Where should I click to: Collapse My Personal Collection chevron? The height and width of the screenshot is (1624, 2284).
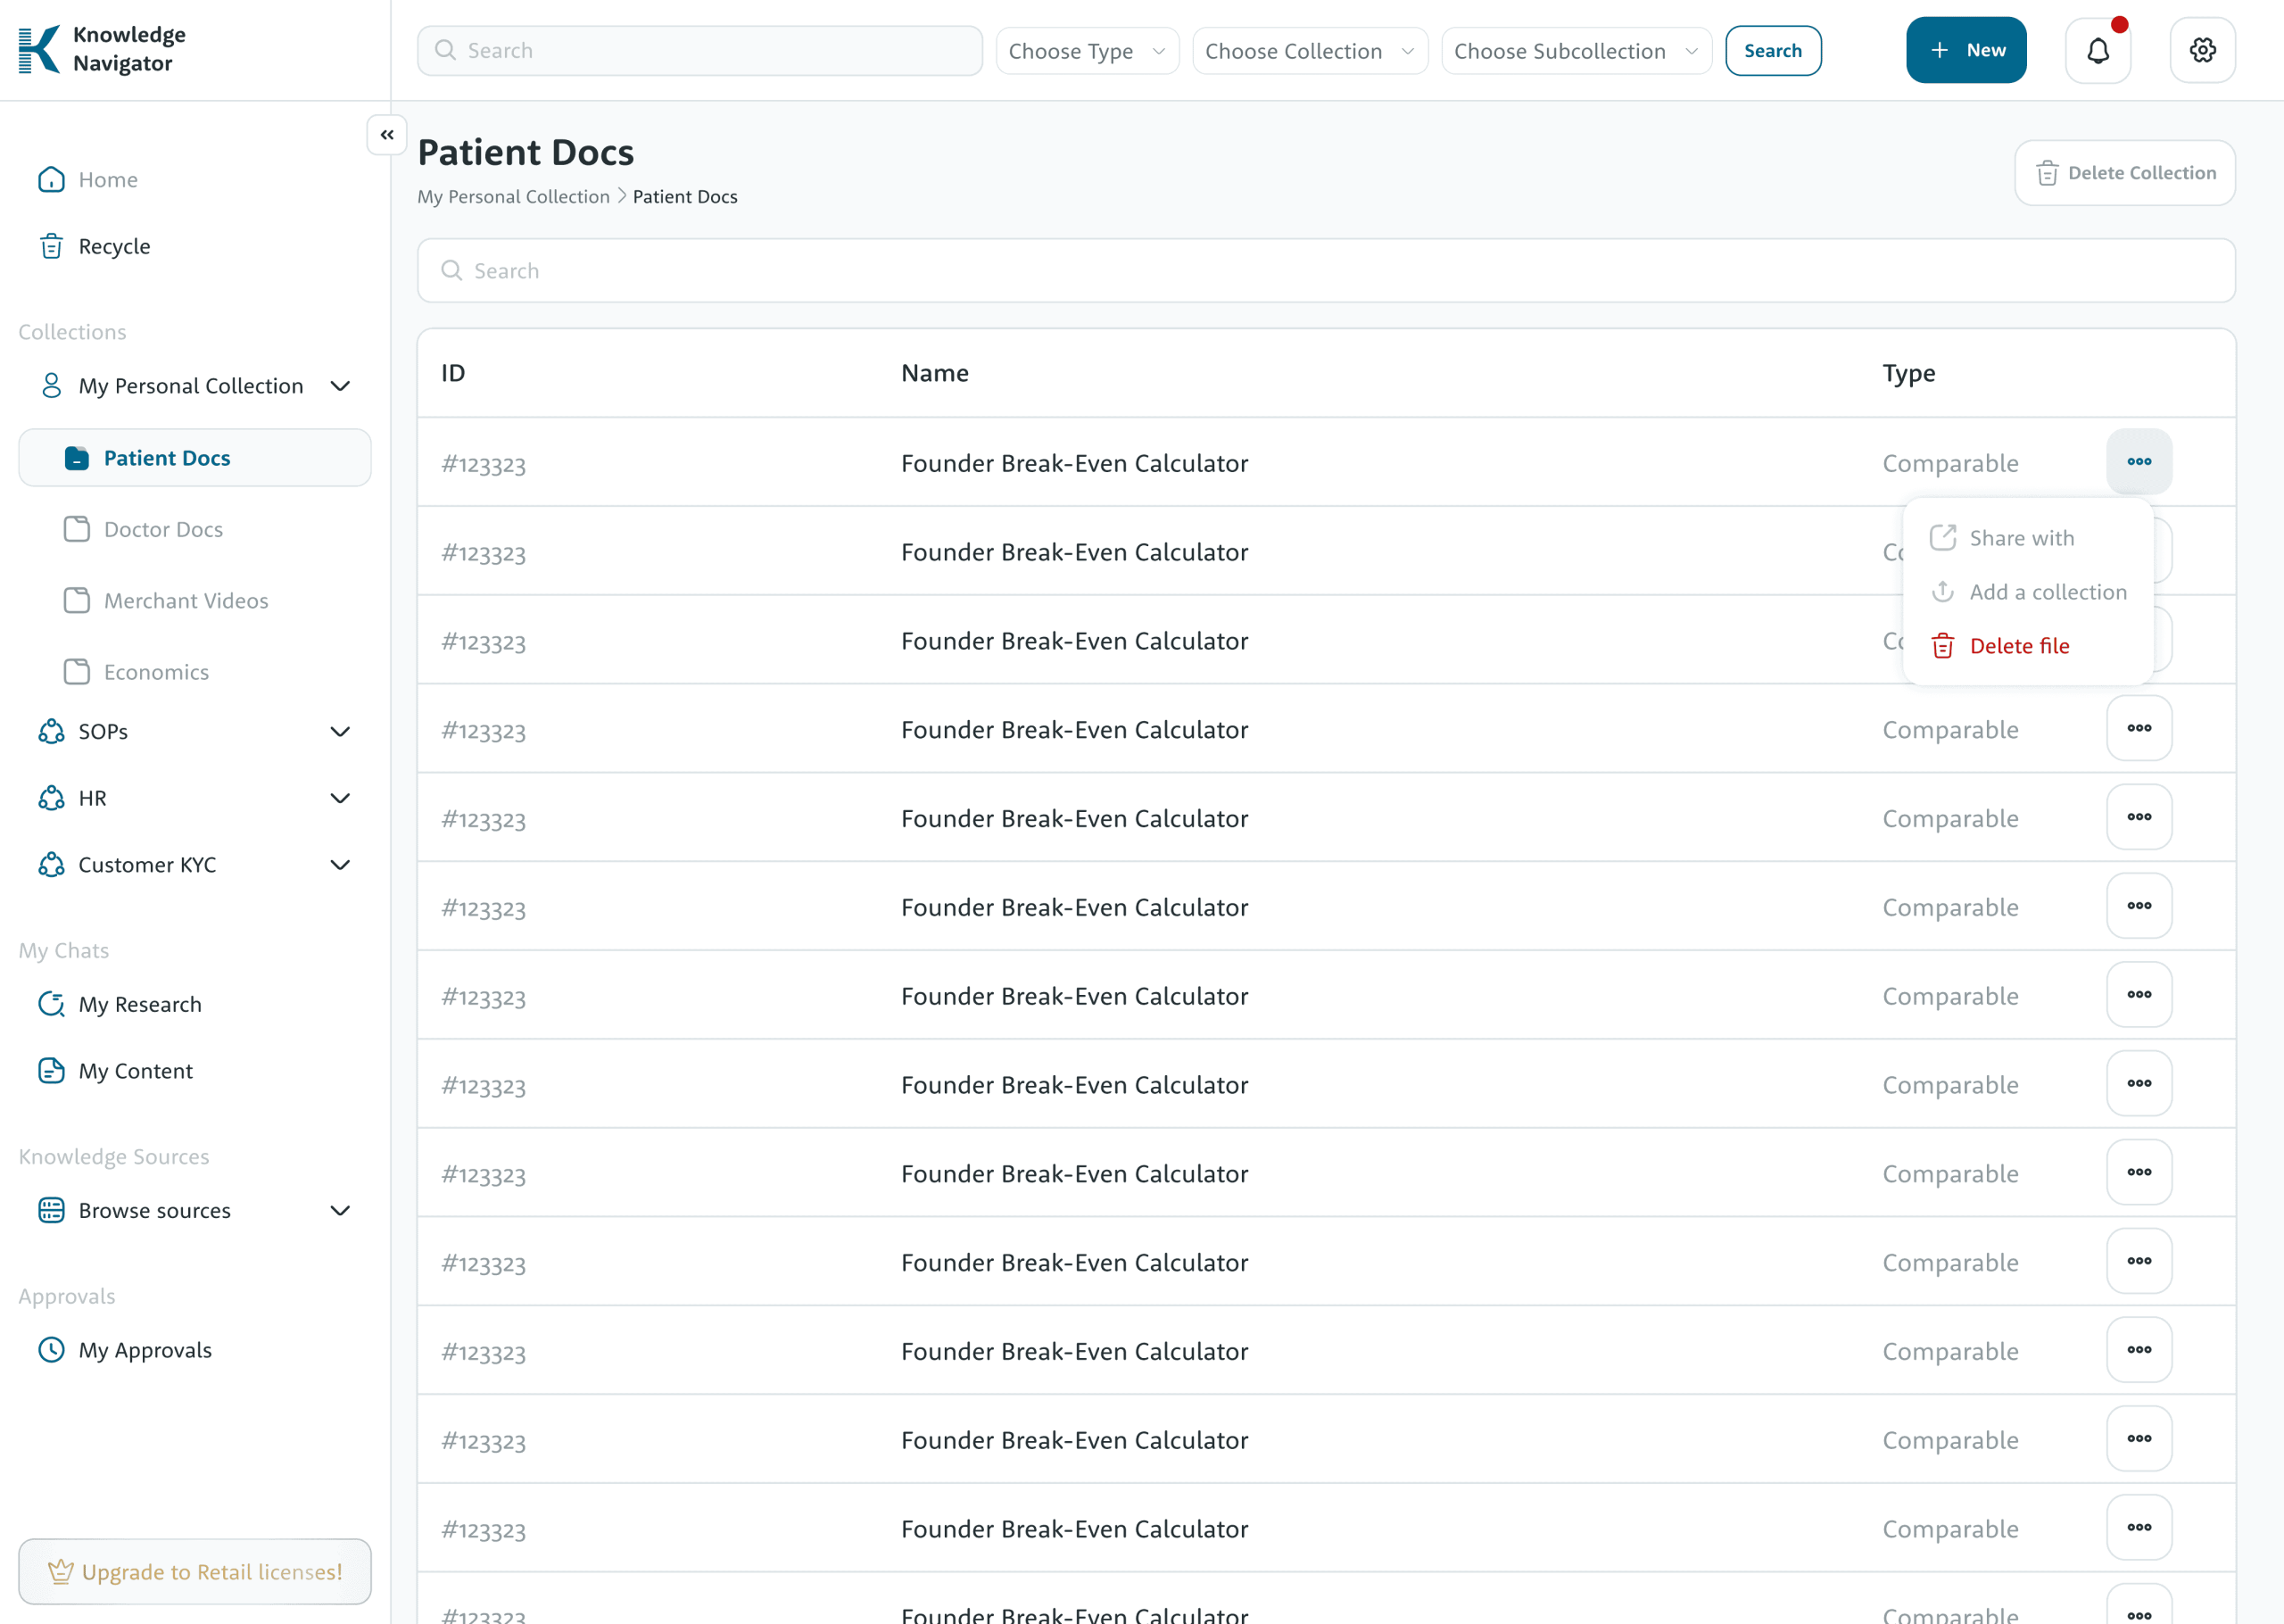pos(340,386)
